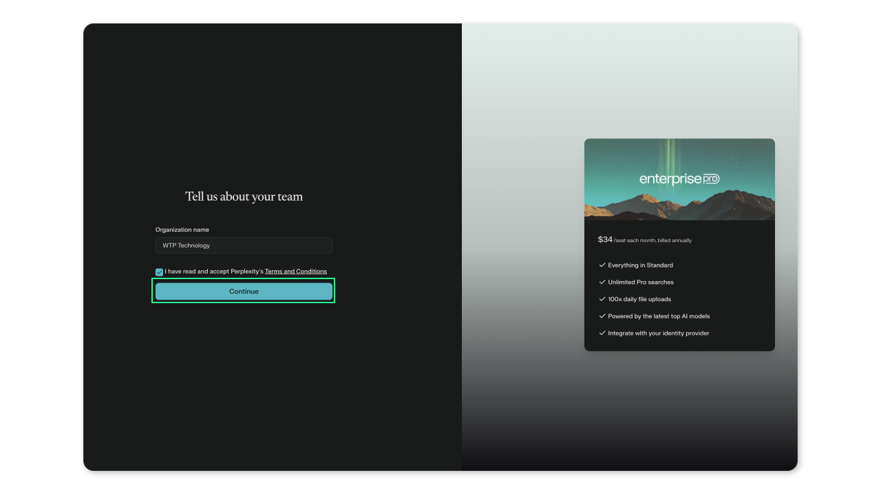Click the $34 price text
The width and height of the screenshot is (881, 495).
point(605,240)
